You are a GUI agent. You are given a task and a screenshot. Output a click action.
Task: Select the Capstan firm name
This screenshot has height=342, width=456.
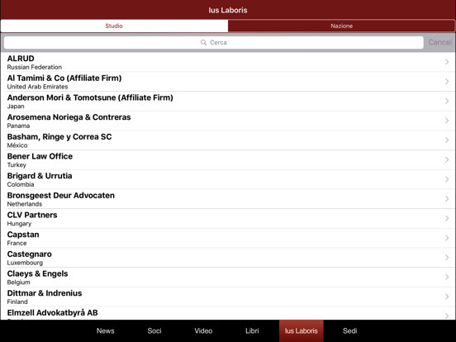[23, 235]
